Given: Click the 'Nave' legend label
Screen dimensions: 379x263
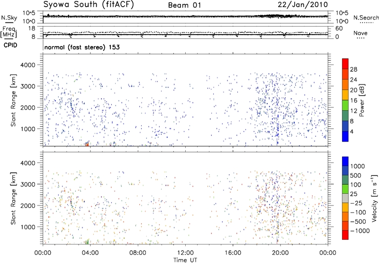Looking at the screenshot, I should (360, 33).
